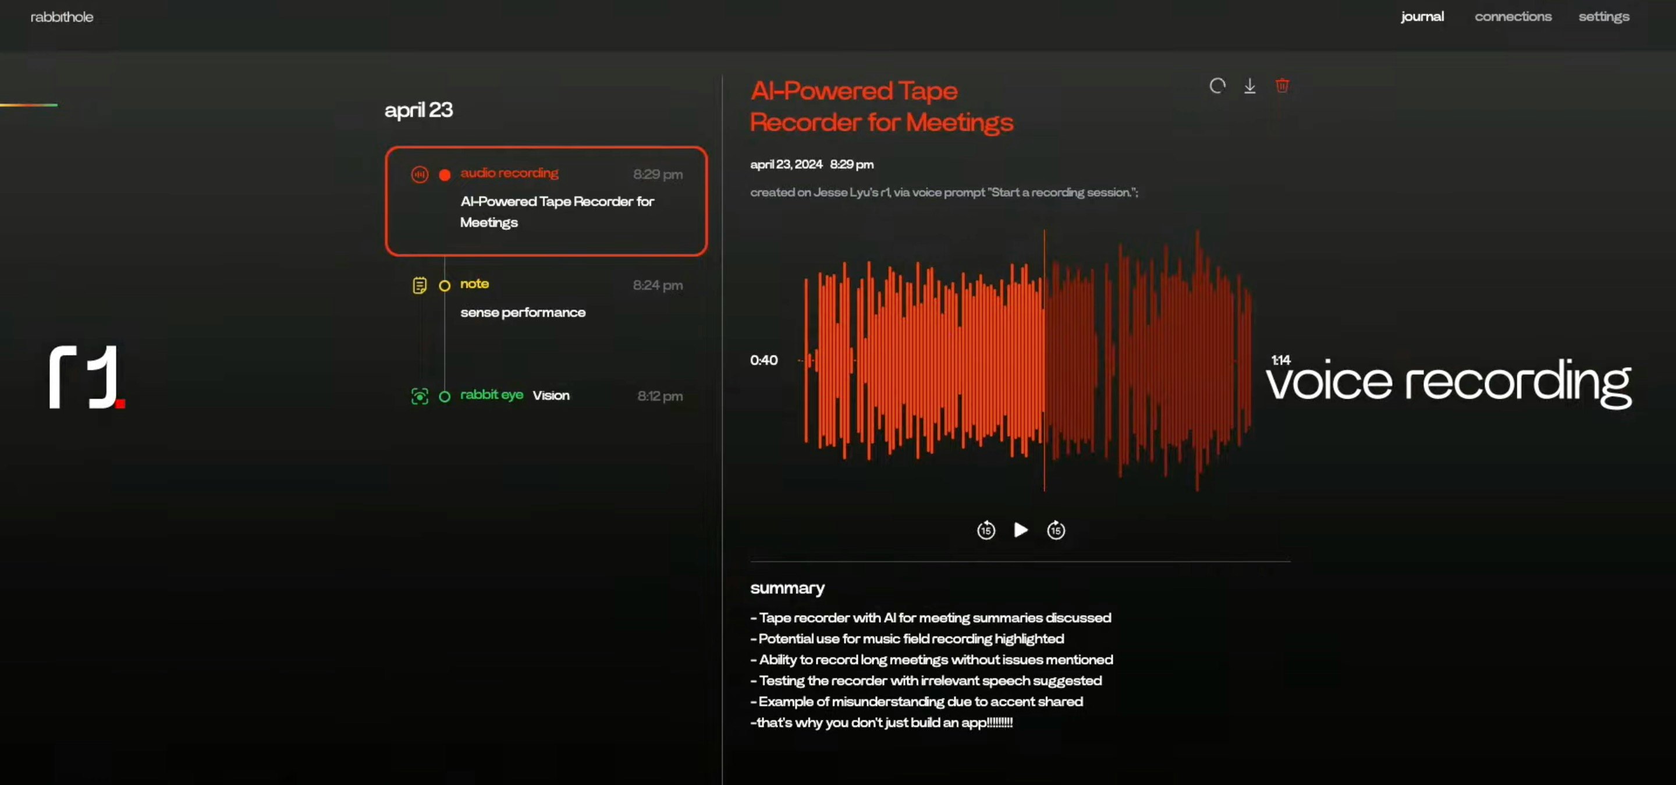Open the settings tab
The image size is (1676, 785).
point(1603,17)
